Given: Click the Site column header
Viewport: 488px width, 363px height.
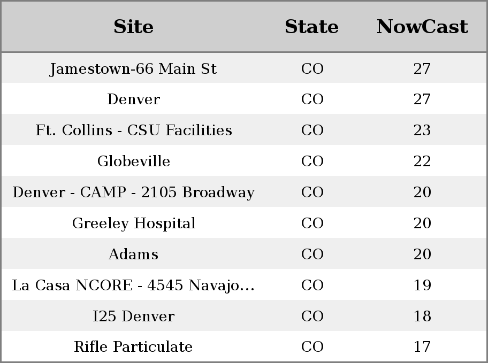Looking at the screenshot, I should tap(133, 27).
